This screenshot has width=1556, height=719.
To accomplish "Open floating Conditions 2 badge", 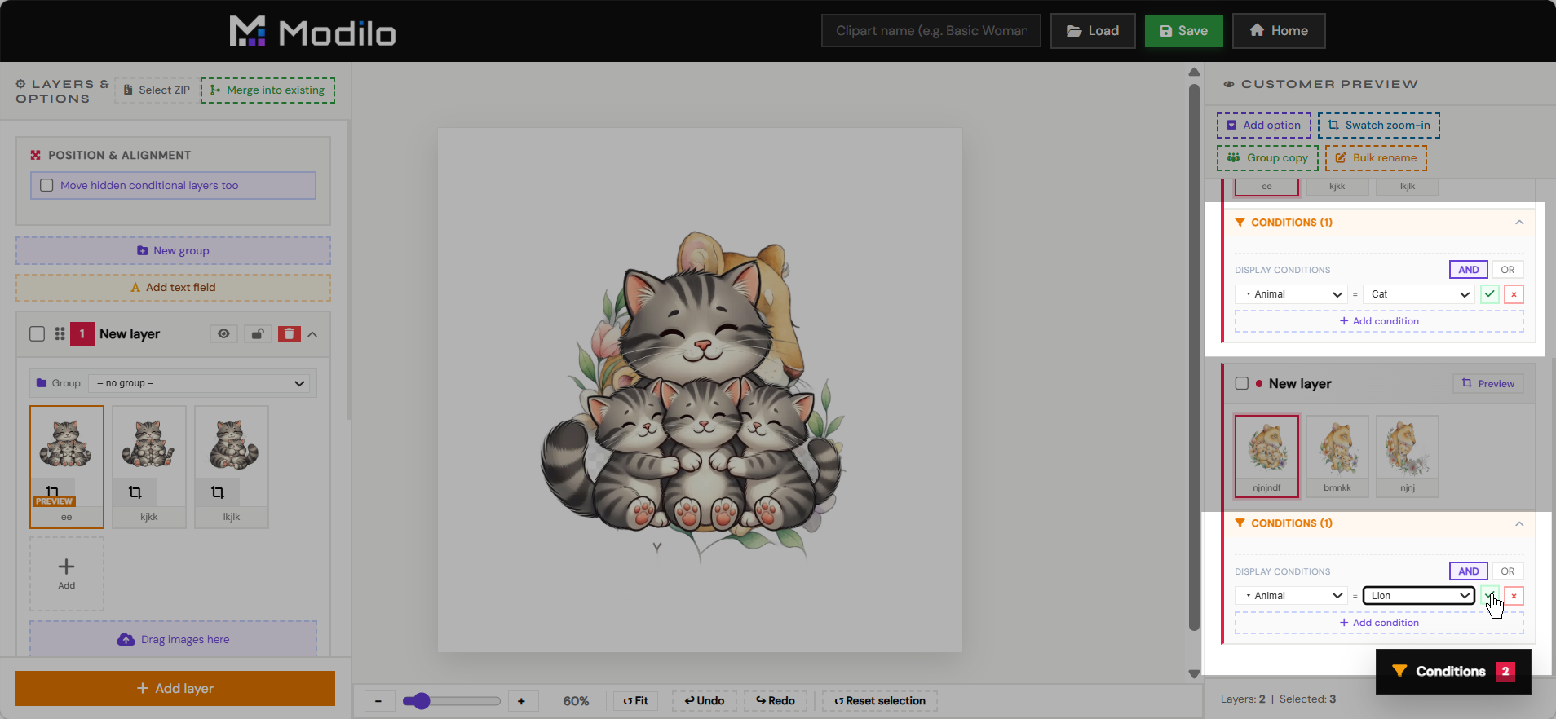I will point(1453,671).
